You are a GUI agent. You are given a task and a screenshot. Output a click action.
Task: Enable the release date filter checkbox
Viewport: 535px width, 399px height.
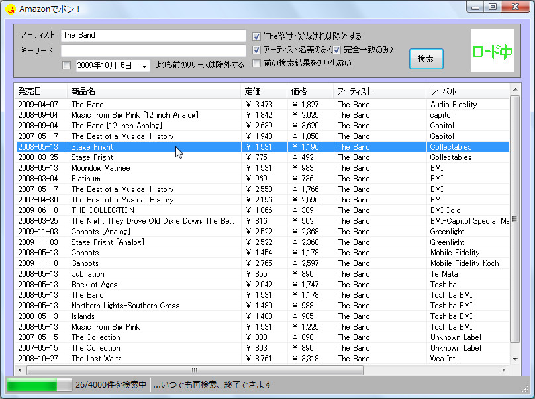tap(66, 65)
